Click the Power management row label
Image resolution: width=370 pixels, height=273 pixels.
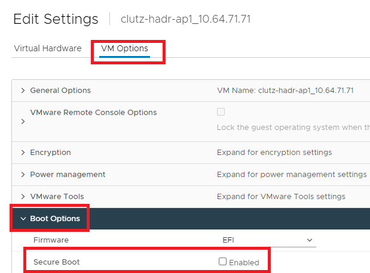pyautogui.click(x=68, y=175)
